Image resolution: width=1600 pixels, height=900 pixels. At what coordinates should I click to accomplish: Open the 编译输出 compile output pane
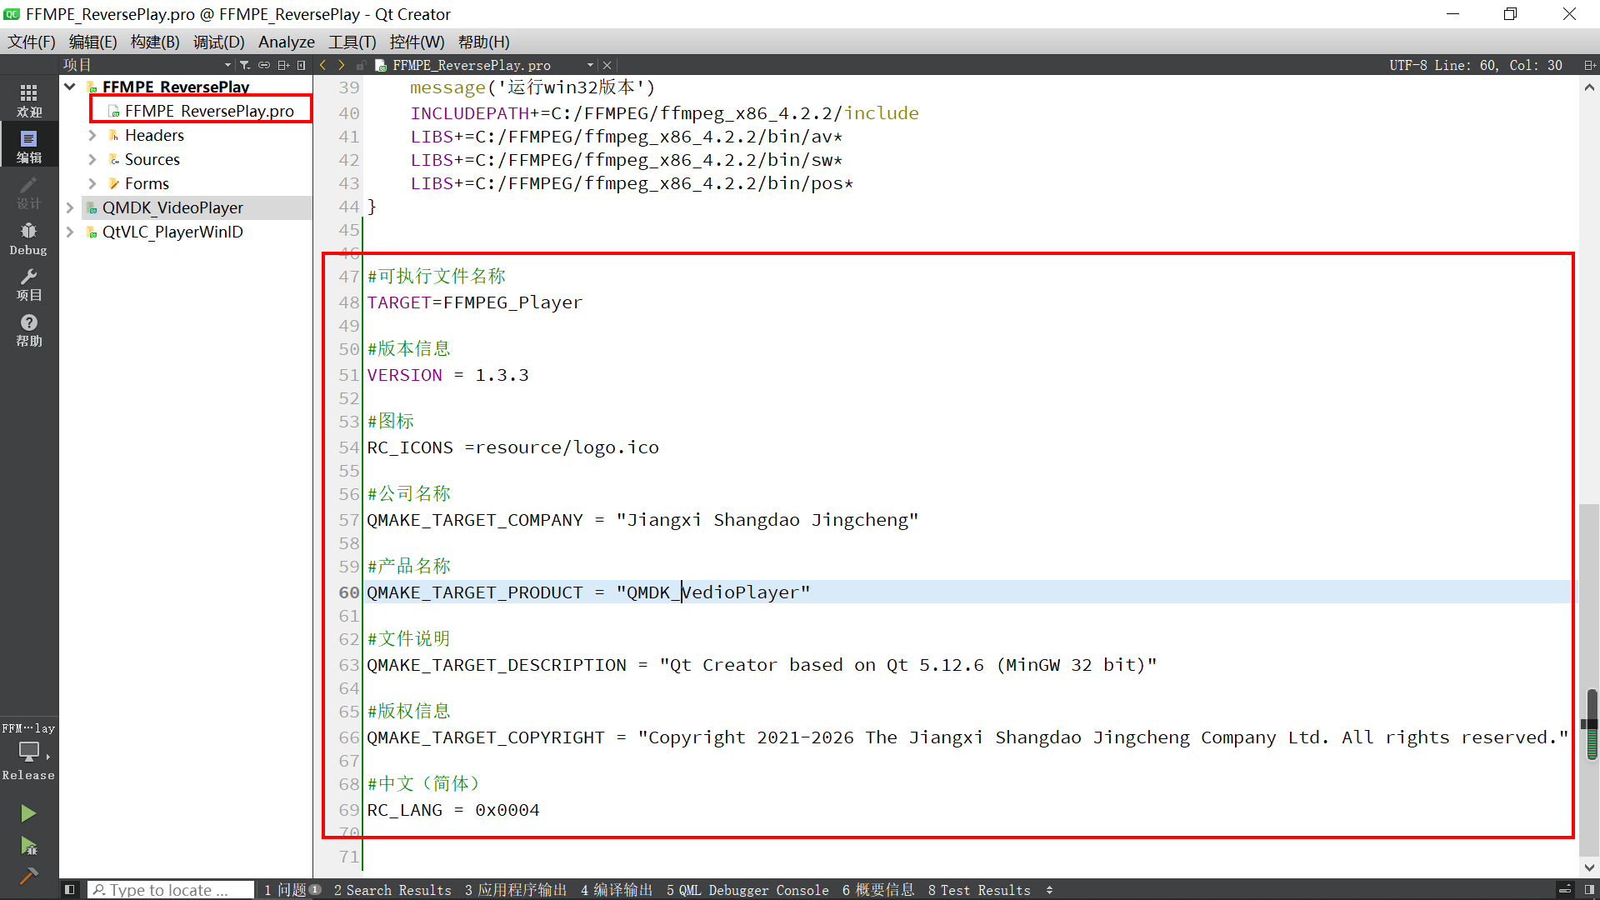[x=617, y=890]
